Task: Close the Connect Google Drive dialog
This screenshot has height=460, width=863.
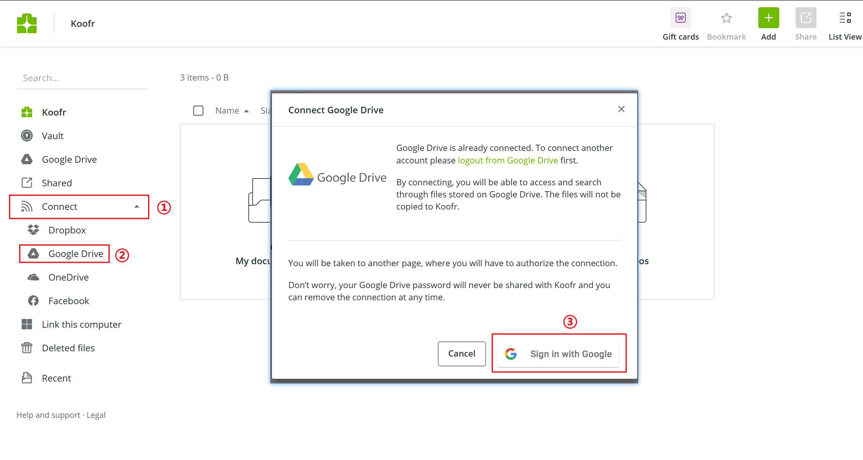Action: 621,109
